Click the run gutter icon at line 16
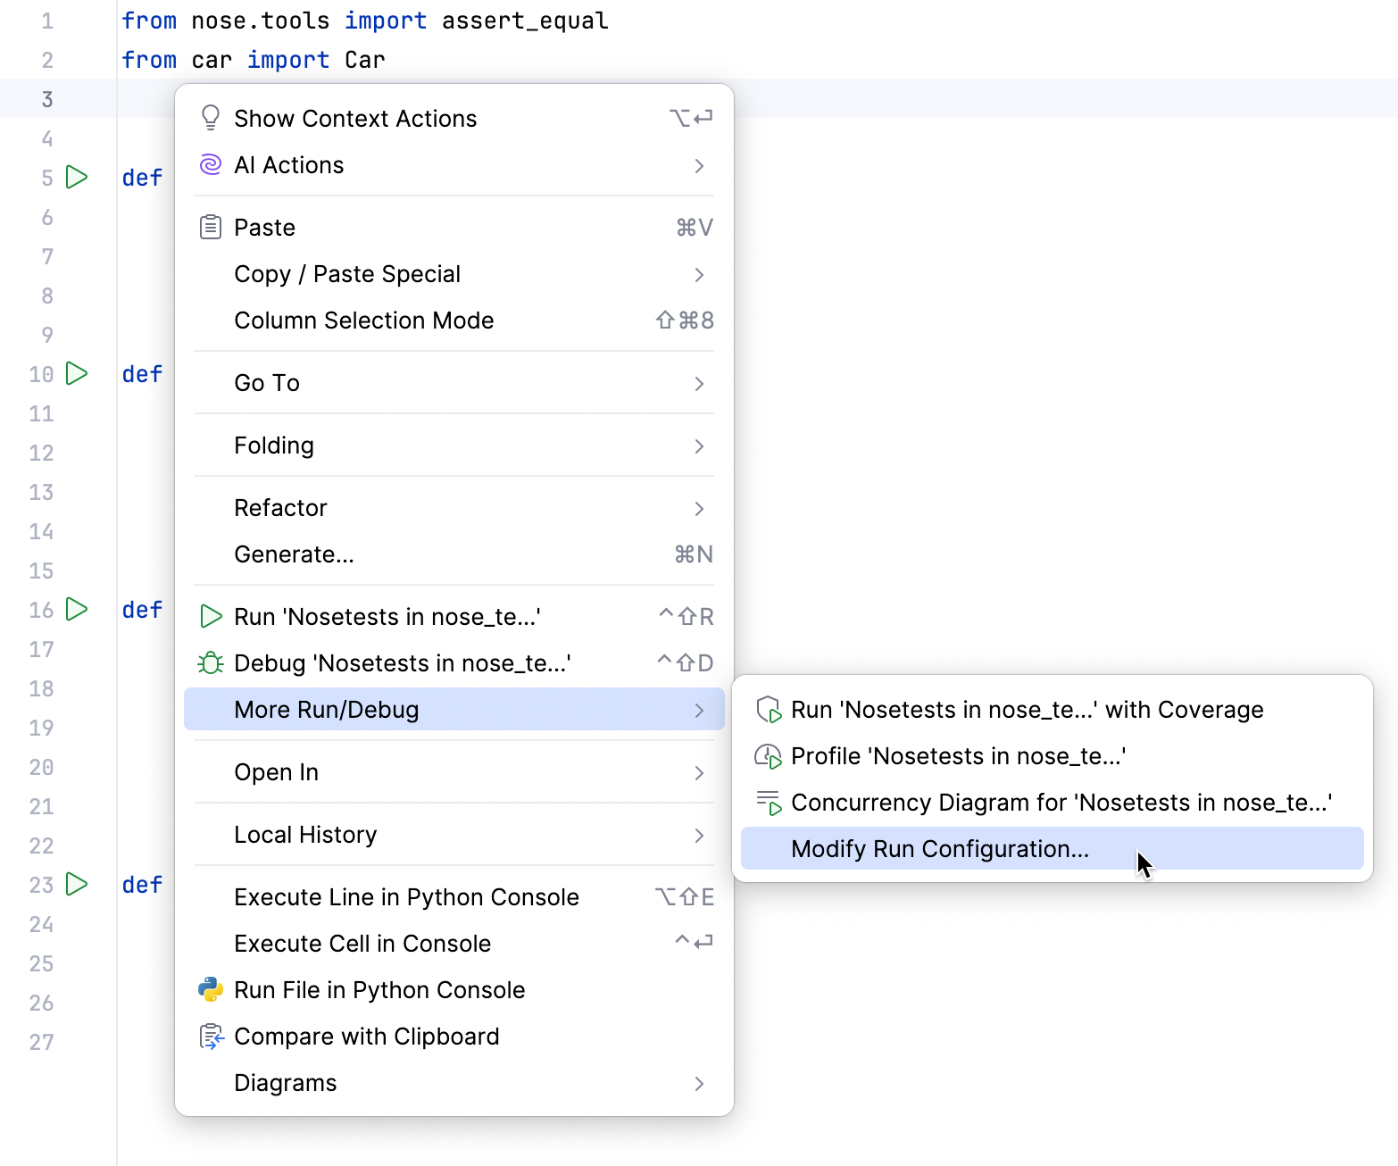Viewport: 1398px width, 1166px height. point(77,610)
